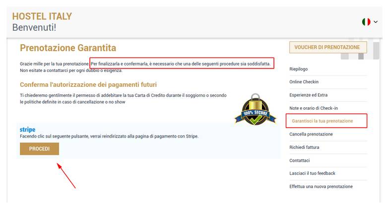Expand the language dropdown chevron
392x208 pixels.
point(376,22)
